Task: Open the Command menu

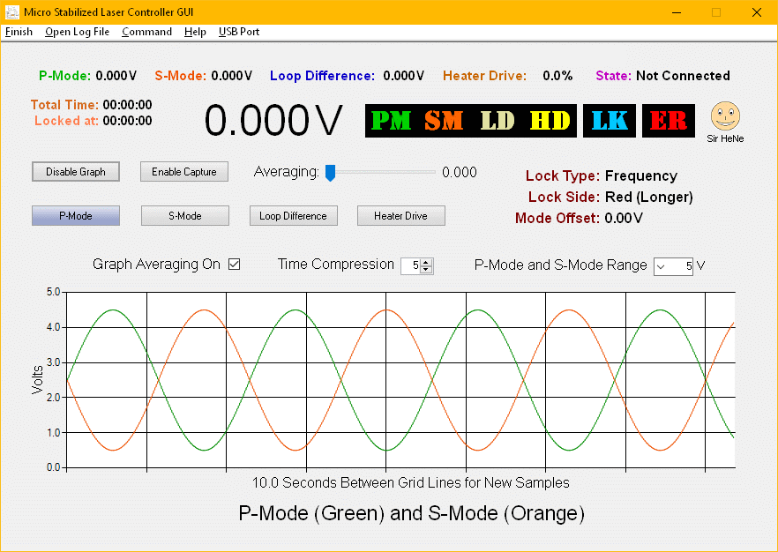Action: (146, 32)
